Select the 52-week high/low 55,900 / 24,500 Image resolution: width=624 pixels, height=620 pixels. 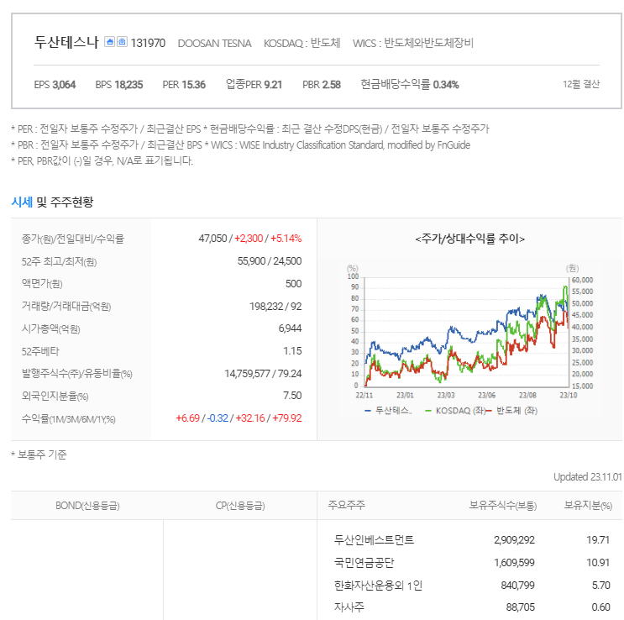click(x=270, y=260)
